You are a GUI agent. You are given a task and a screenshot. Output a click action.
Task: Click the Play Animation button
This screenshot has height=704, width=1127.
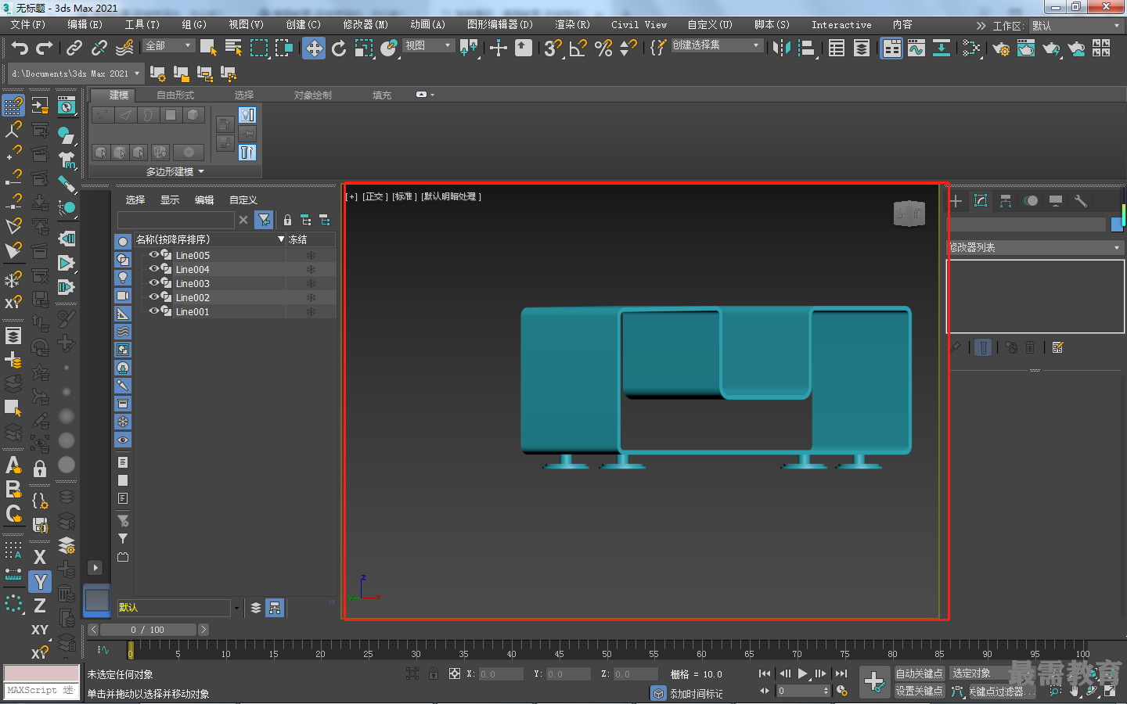pos(802,673)
